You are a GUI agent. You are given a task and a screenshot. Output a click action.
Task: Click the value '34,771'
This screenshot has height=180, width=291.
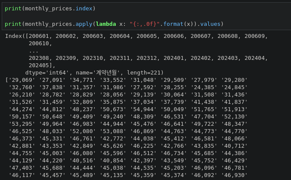pyautogui.click(x=83, y=80)
